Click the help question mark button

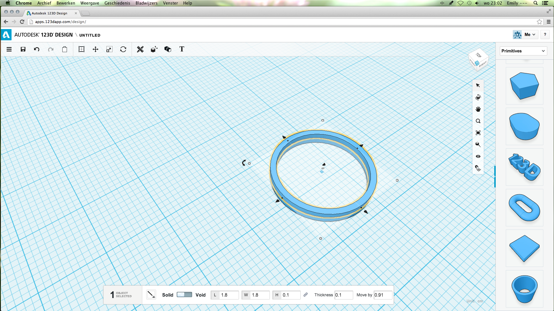545,35
